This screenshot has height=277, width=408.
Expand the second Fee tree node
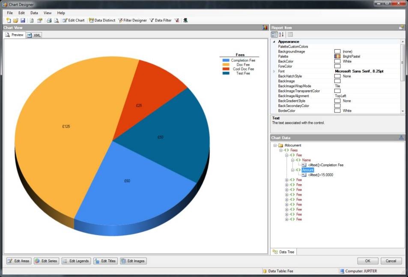(x=286, y=179)
